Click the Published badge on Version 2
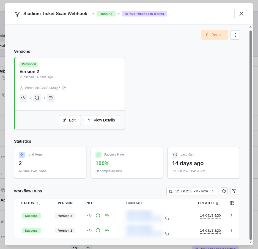This screenshot has height=249, width=258. pyautogui.click(x=29, y=64)
